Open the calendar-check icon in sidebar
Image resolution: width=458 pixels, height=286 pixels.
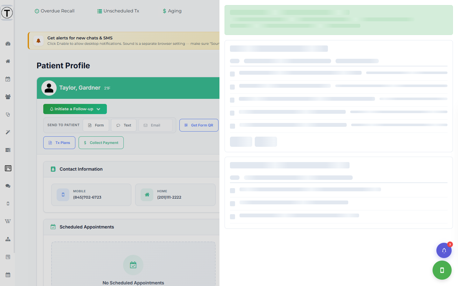tap(8, 79)
